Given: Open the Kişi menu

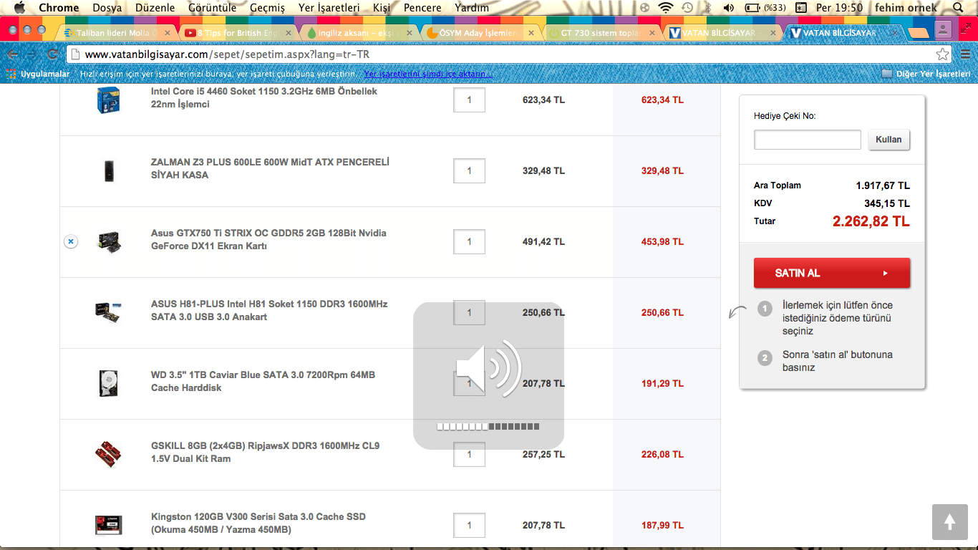Looking at the screenshot, I should tap(382, 8).
